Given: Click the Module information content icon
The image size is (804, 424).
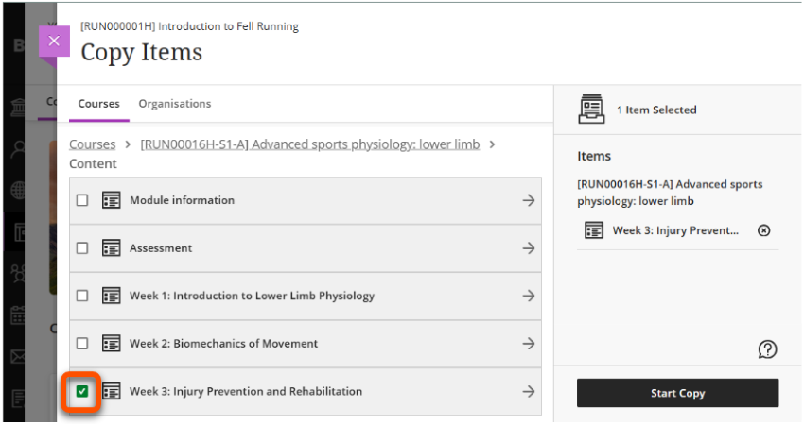Looking at the screenshot, I should point(112,200).
